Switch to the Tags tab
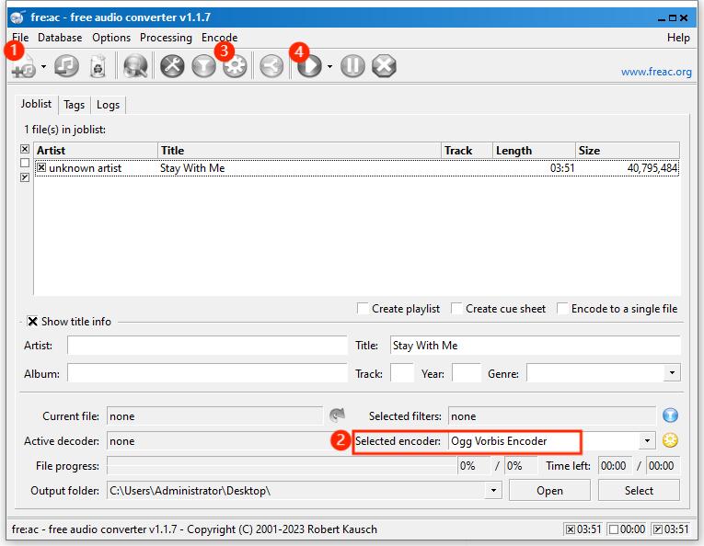The image size is (704, 546). 75,105
